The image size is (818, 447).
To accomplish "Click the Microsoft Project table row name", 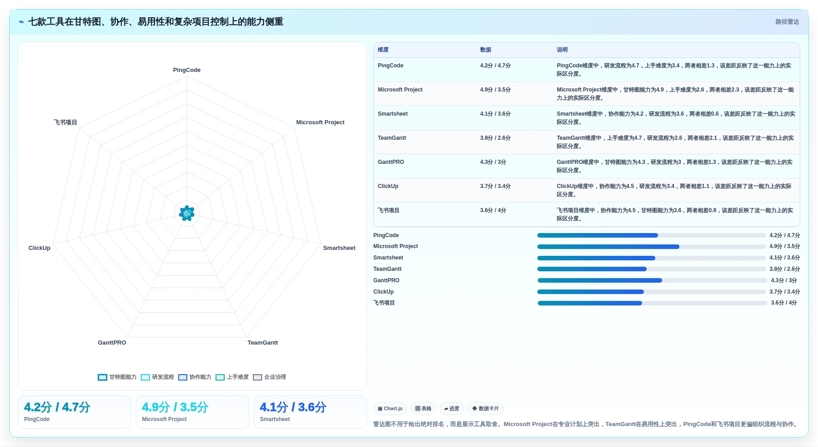I will click(x=400, y=90).
